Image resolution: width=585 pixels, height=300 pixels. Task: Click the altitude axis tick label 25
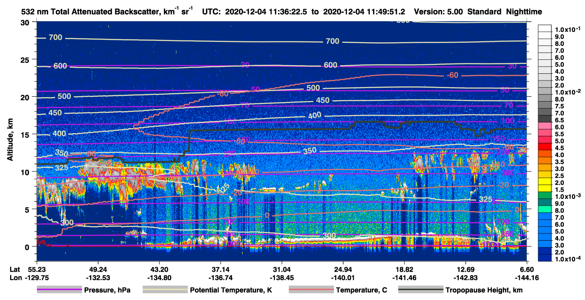point(26,59)
